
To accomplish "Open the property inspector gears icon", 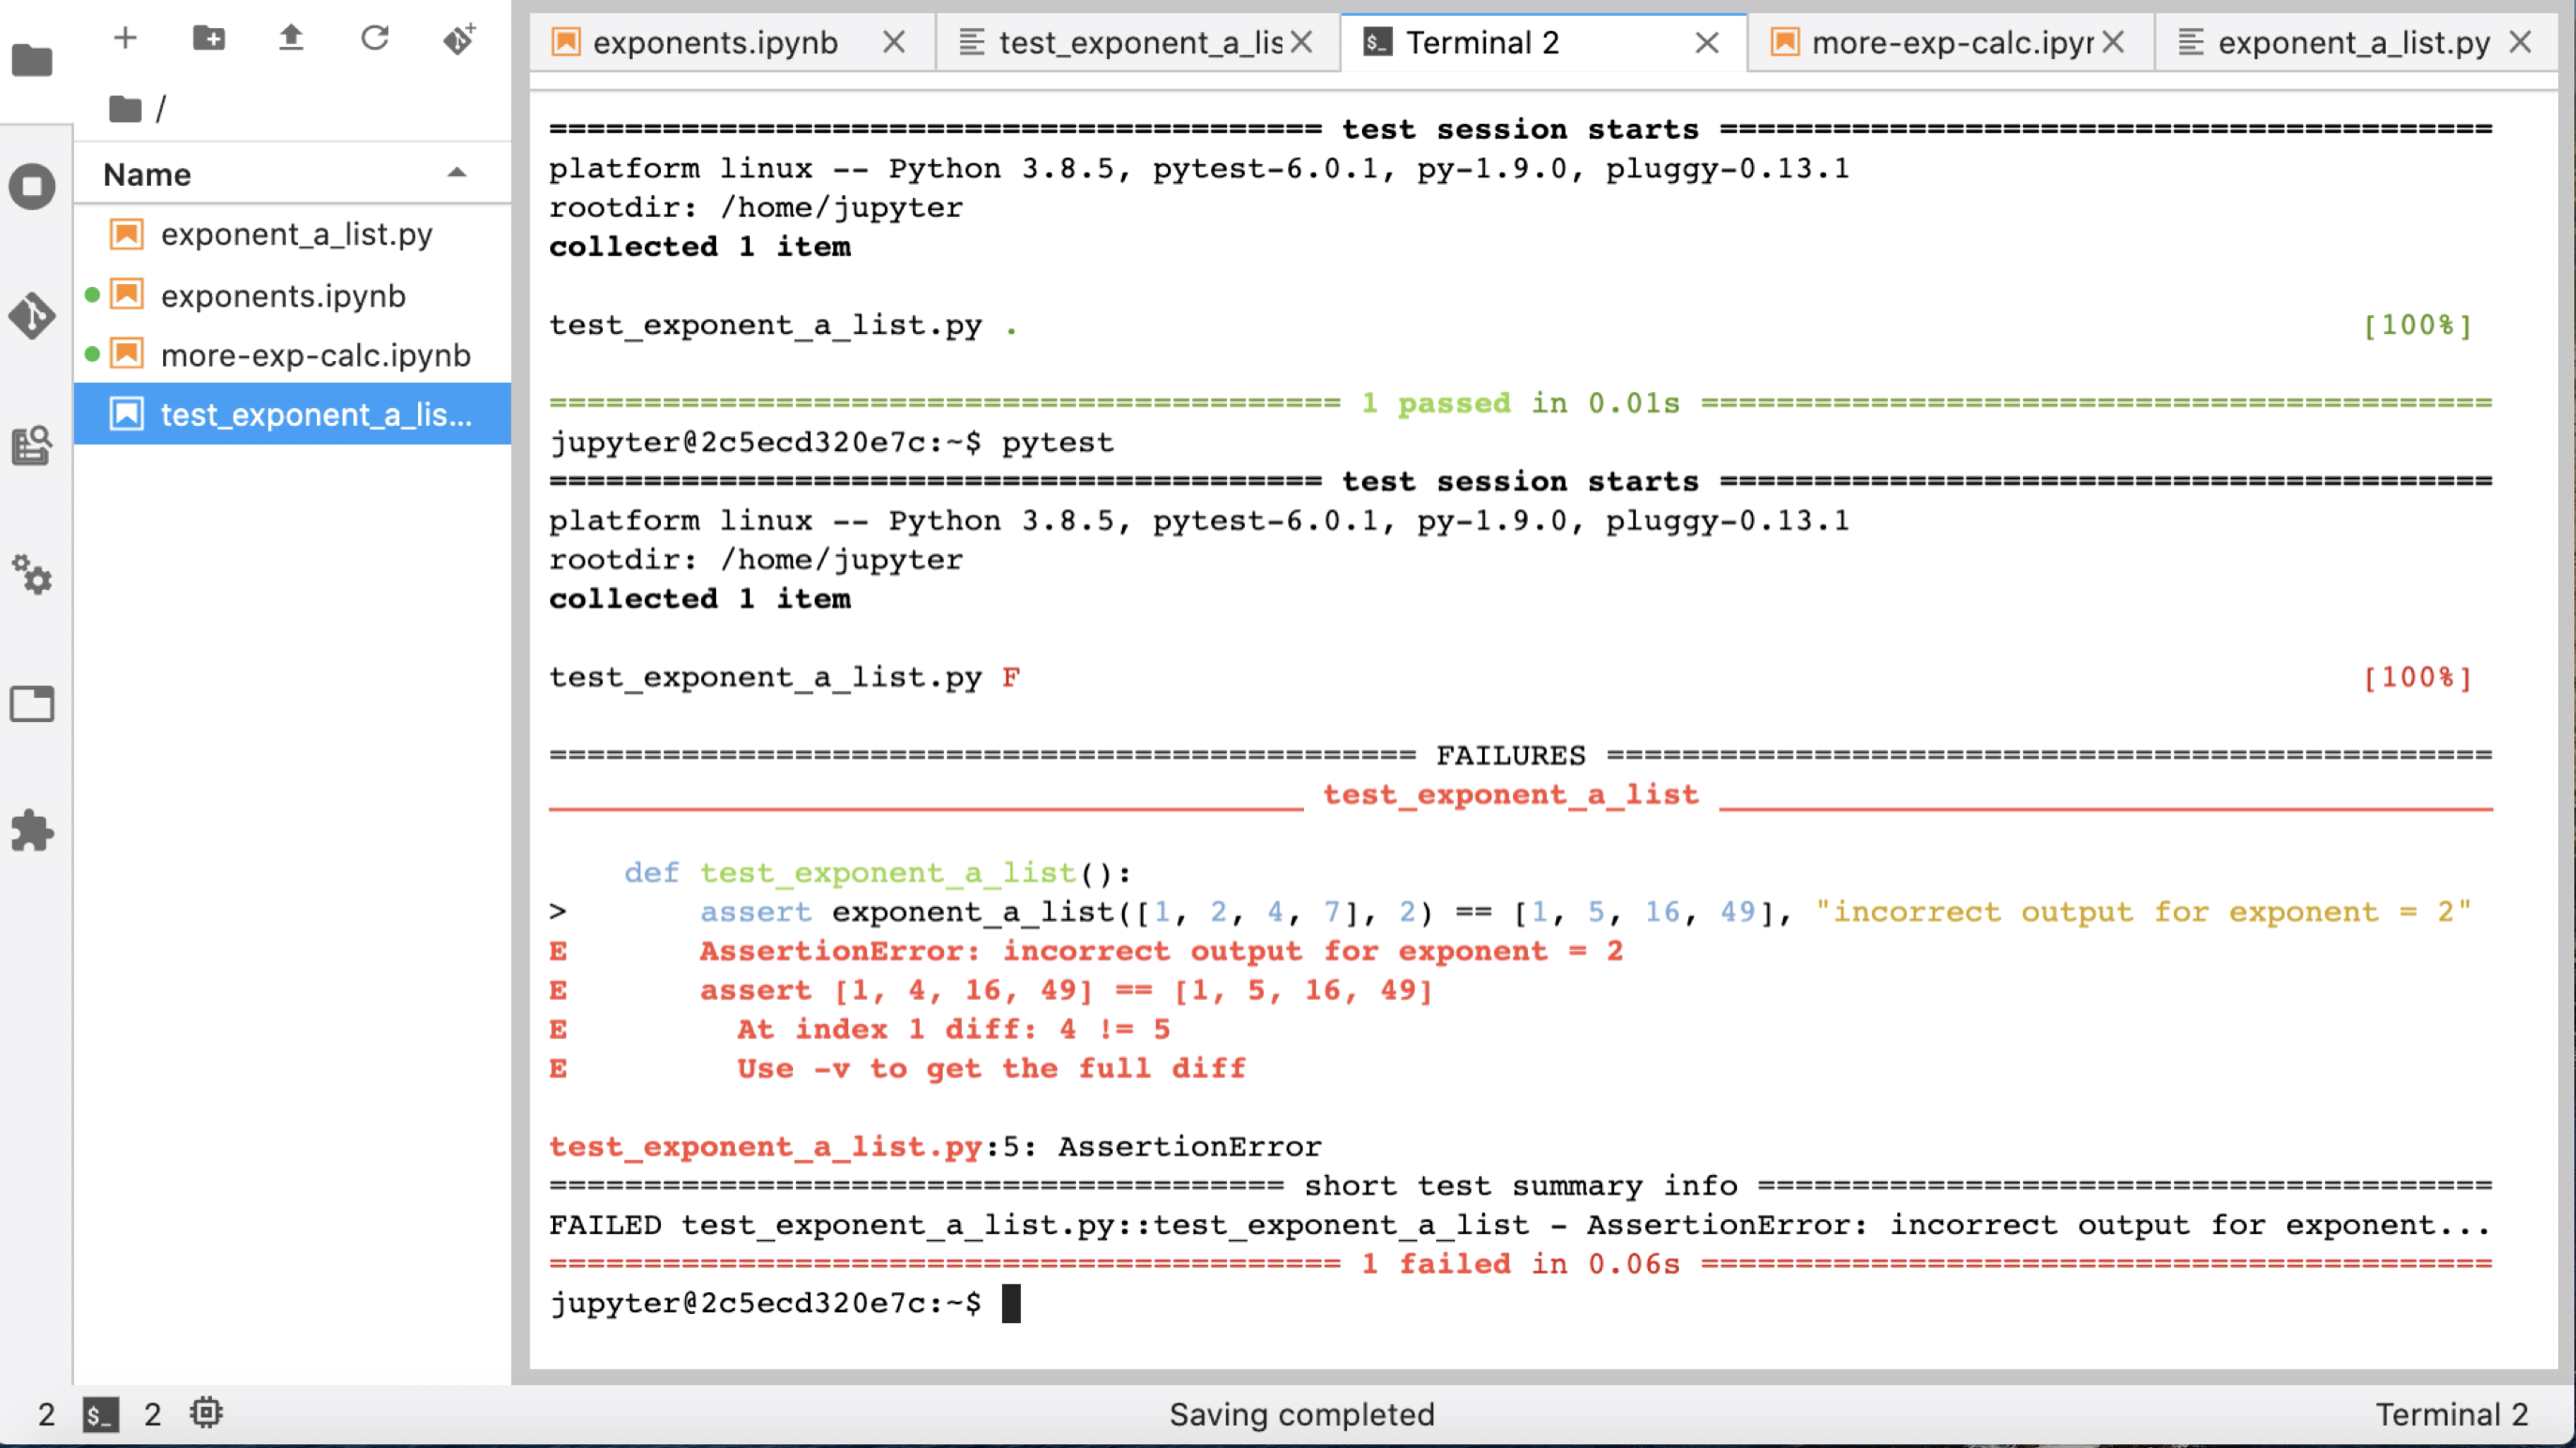I will (32, 574).
